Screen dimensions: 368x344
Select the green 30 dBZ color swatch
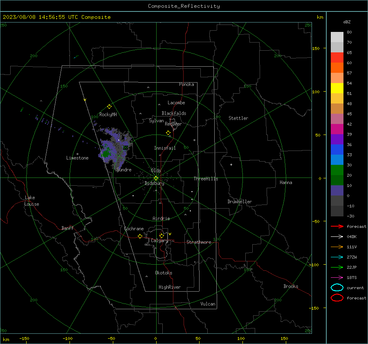(337, 170)
